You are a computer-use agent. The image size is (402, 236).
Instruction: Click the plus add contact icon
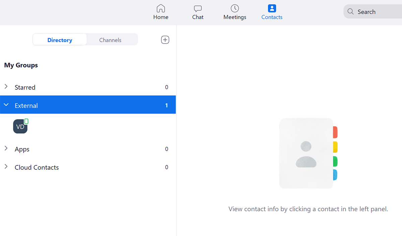(165, 40)
